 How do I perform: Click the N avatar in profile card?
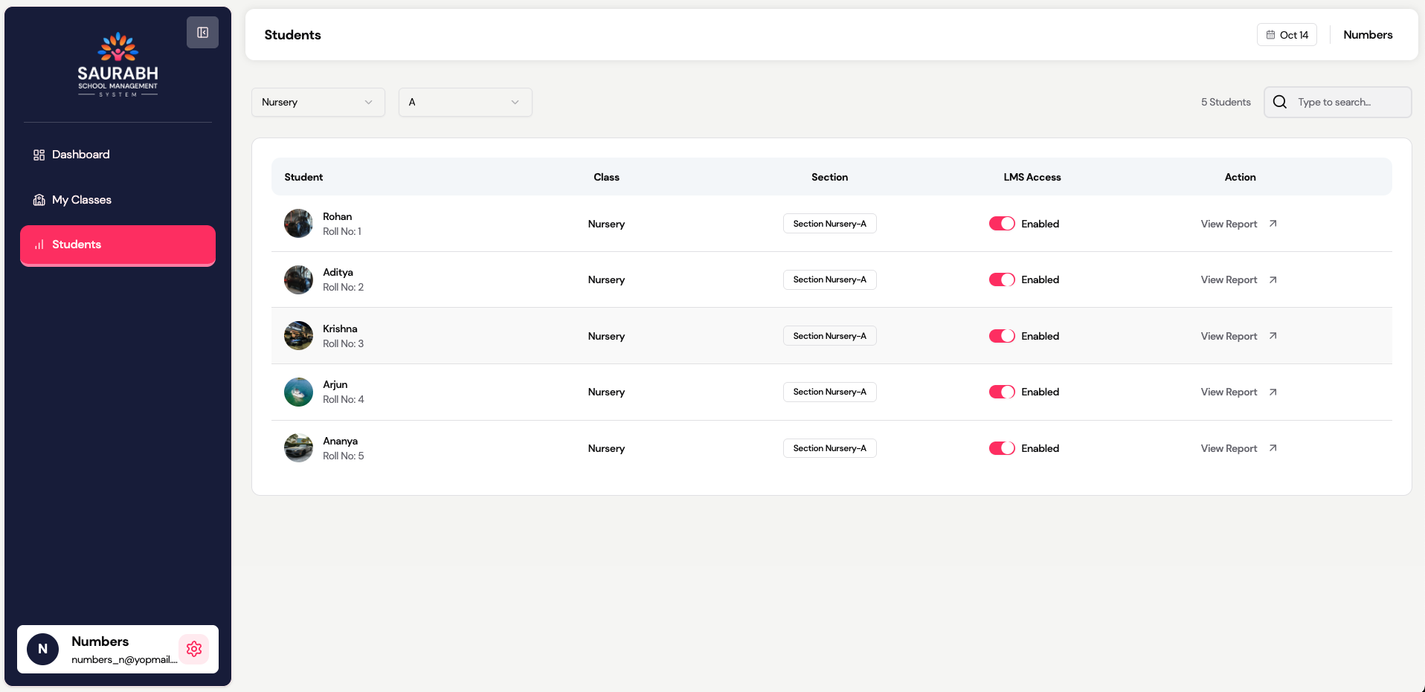point(43,649)
